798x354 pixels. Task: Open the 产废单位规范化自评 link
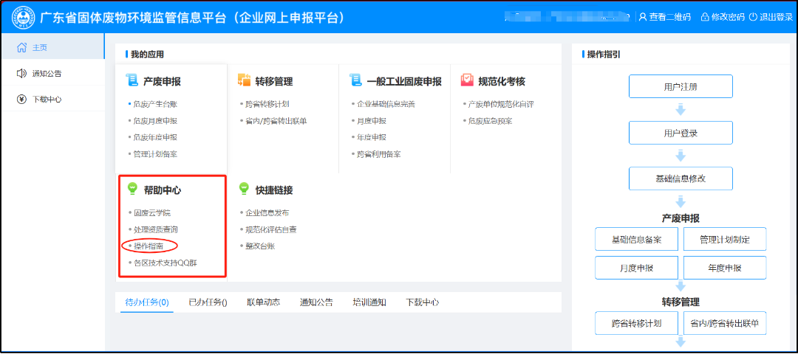tap(501, 104)
